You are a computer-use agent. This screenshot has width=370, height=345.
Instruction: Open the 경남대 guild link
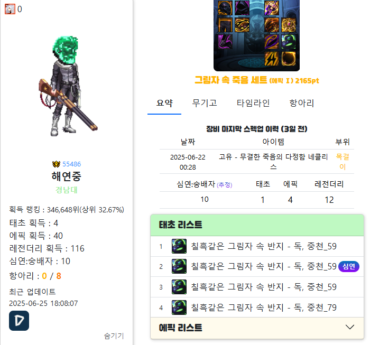[66, 190]
